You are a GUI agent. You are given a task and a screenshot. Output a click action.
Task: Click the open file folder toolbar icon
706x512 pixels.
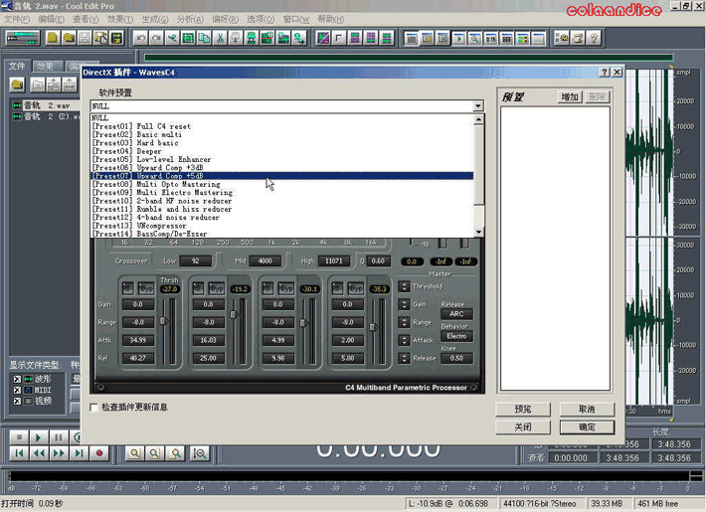click(68, 39)
